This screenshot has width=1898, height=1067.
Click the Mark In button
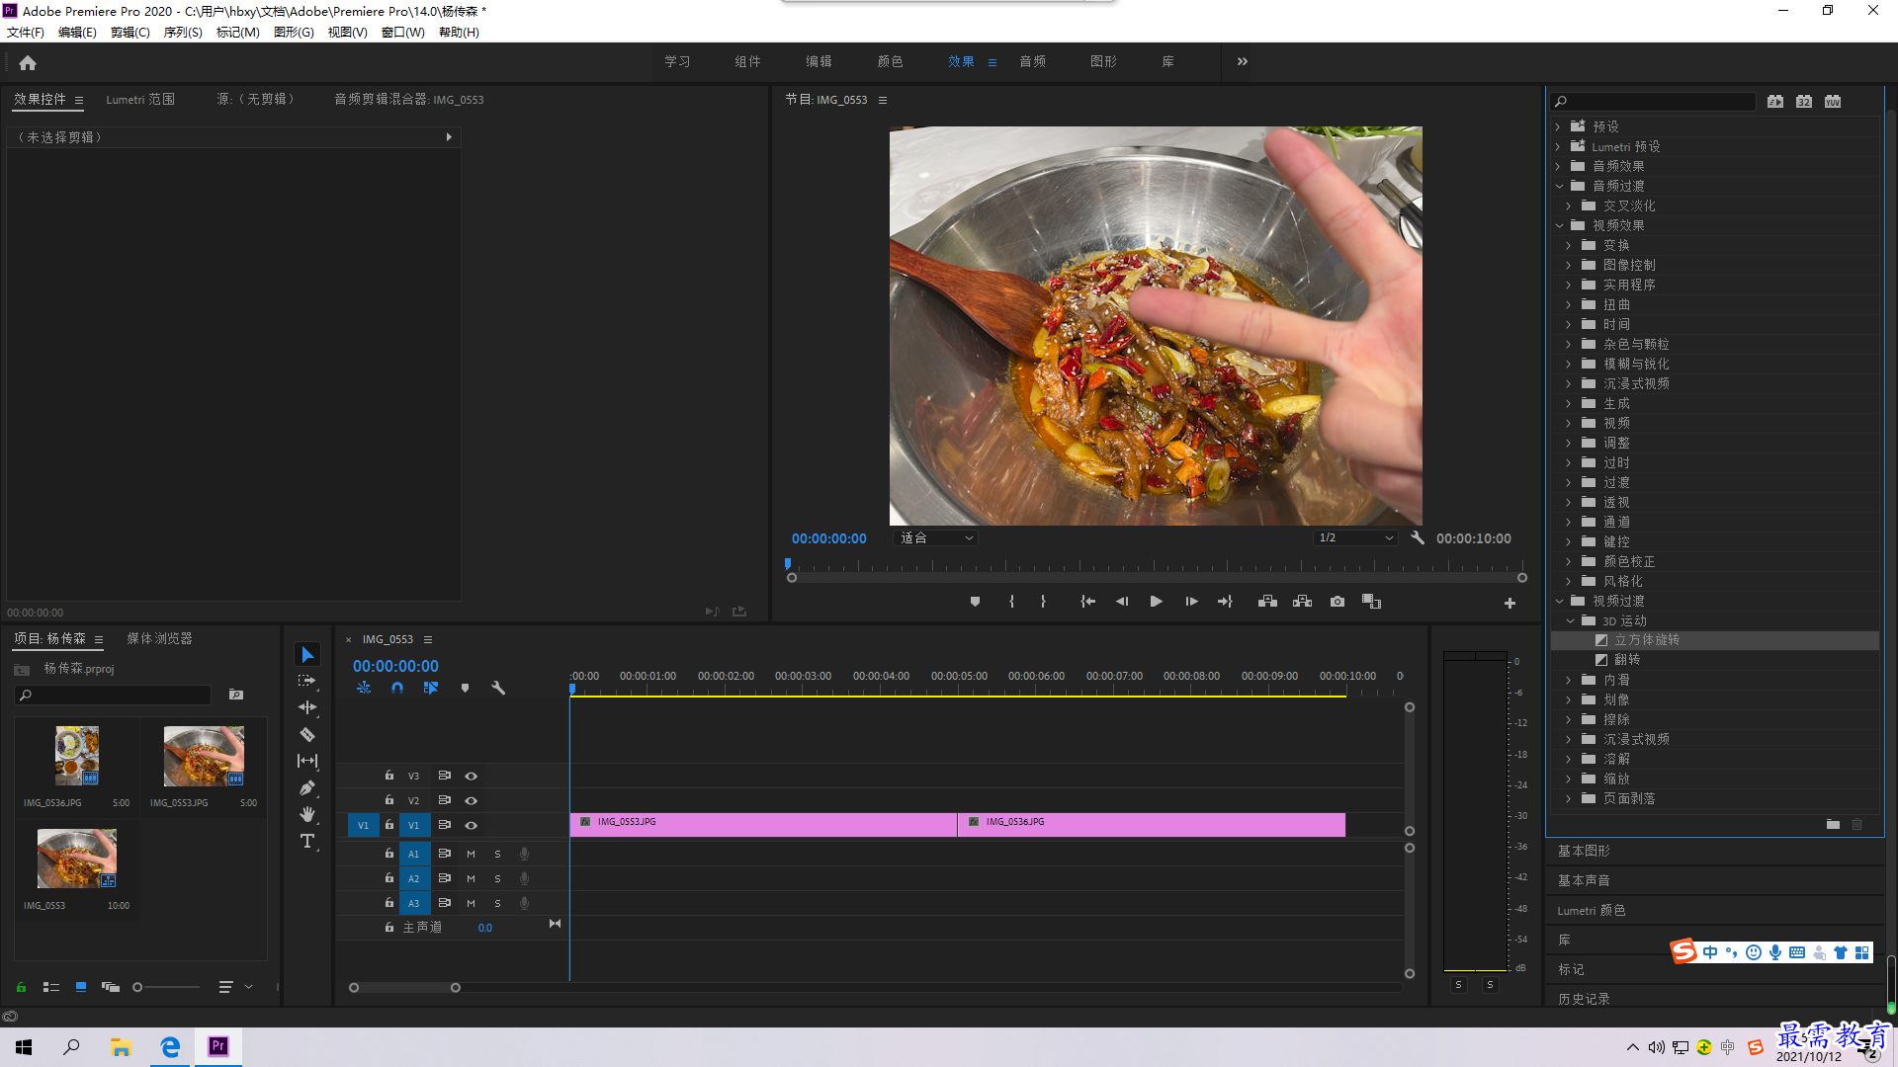click(x=1011, y=602)
